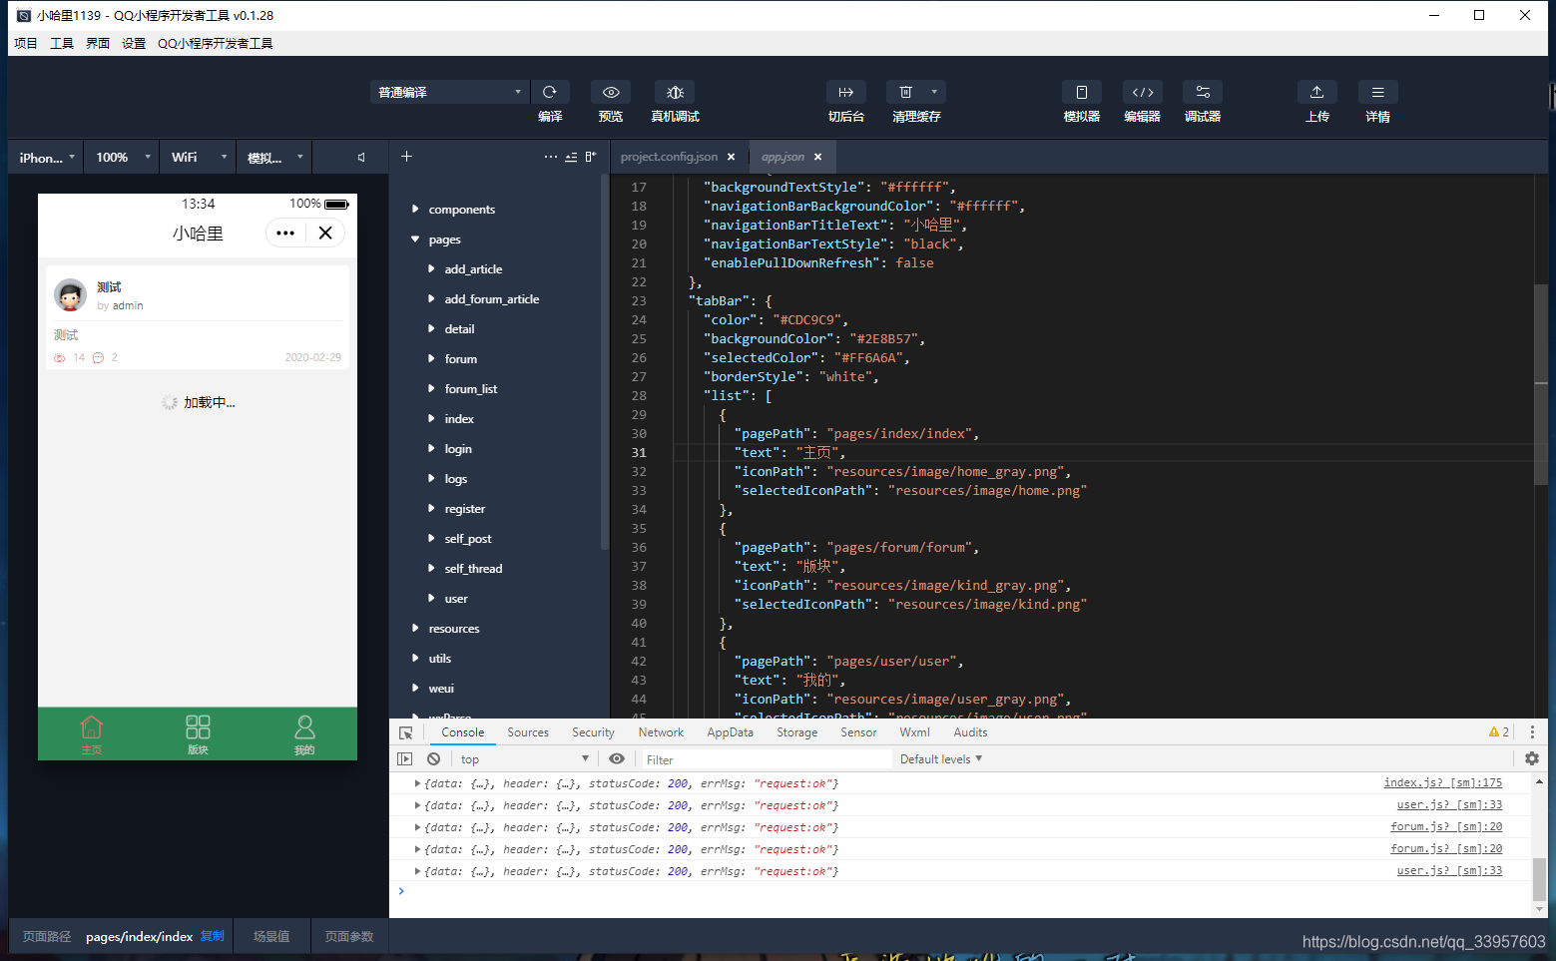Open the 项目 menu
This screenshot has width=1556, height=961.
(x=26, y=43)
